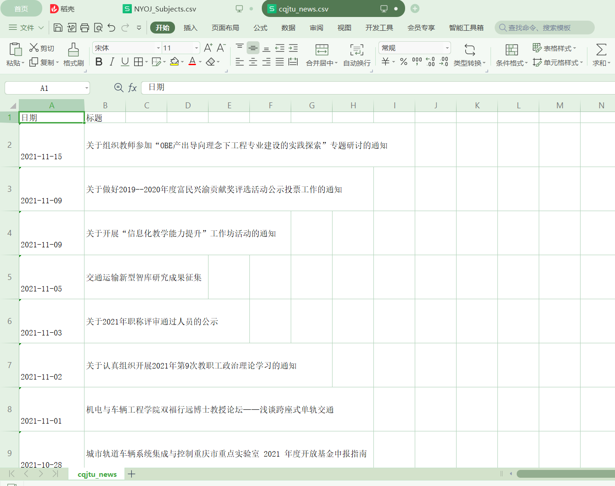The image size is (615, 486).
Task: Apply the red font color
Action: point(192,61)
